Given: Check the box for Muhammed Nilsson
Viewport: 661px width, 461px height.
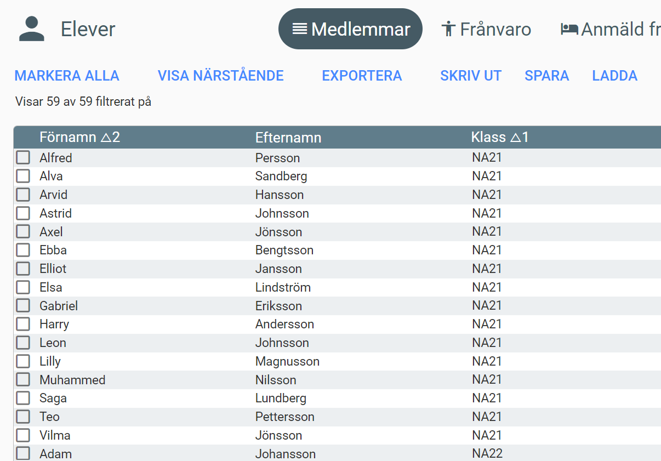Looking at the screenshot, I should coord(23,379).
